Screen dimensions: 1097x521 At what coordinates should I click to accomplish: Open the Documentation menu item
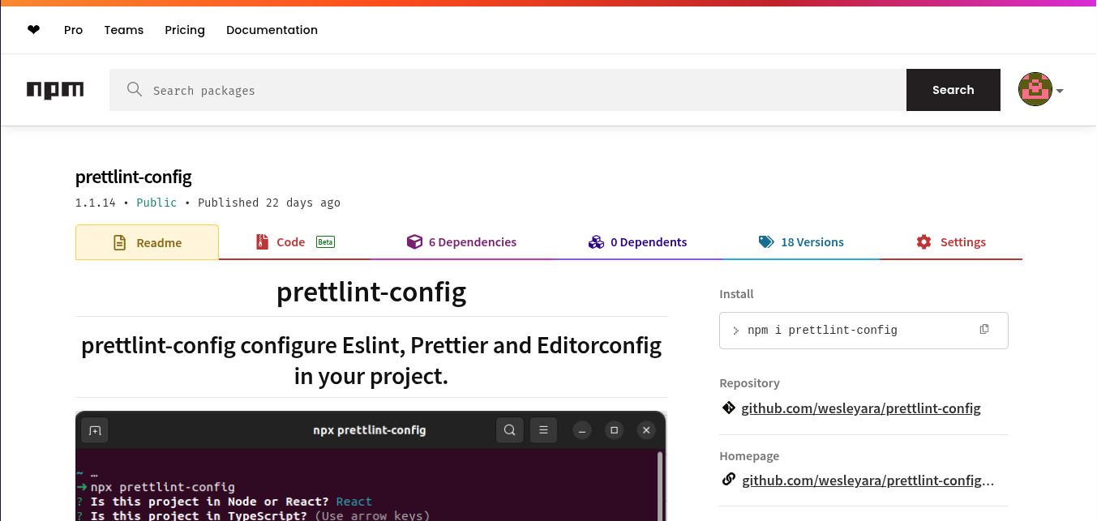tap(272, 29)
